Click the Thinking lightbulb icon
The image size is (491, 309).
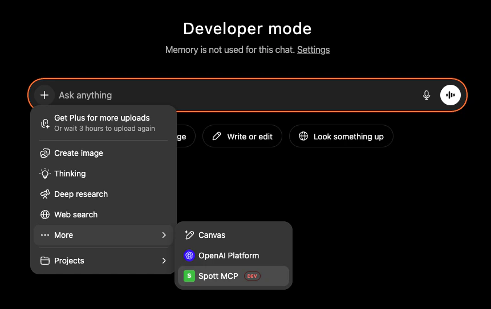point(45,174)
